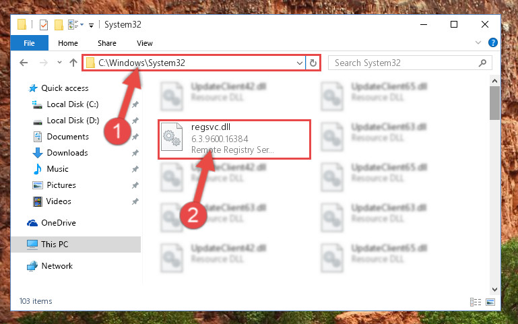Click the Back navigation arrow
The height and width of the screenshot is (324, 518).
coord(24,63)
